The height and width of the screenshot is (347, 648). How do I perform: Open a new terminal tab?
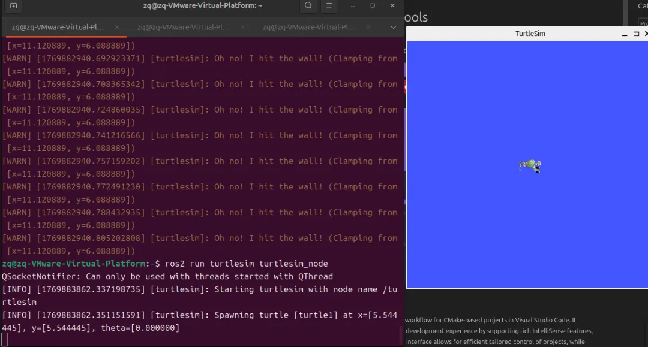coord(13,6)
